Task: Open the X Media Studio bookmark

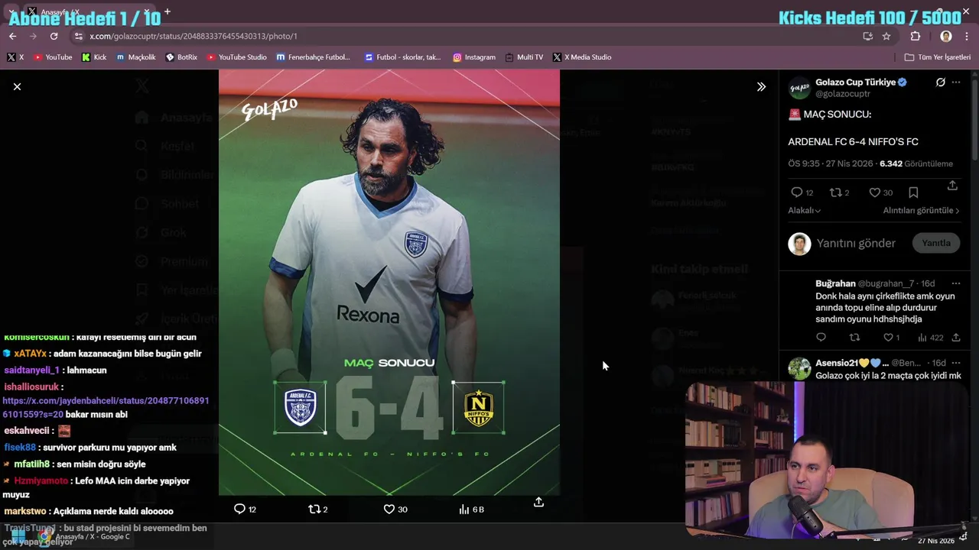Action: (x=582, y=57)
